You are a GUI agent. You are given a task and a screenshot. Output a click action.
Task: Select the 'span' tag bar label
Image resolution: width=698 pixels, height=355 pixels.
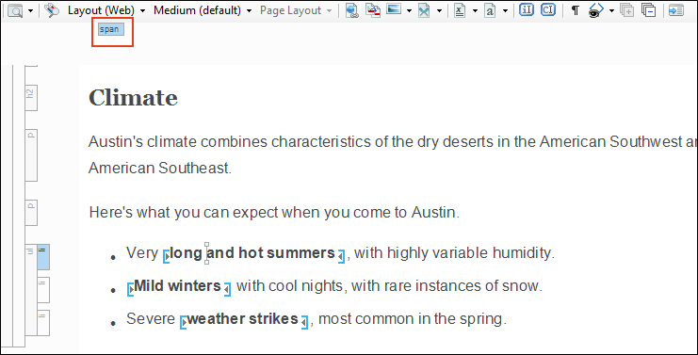(111, 30)
